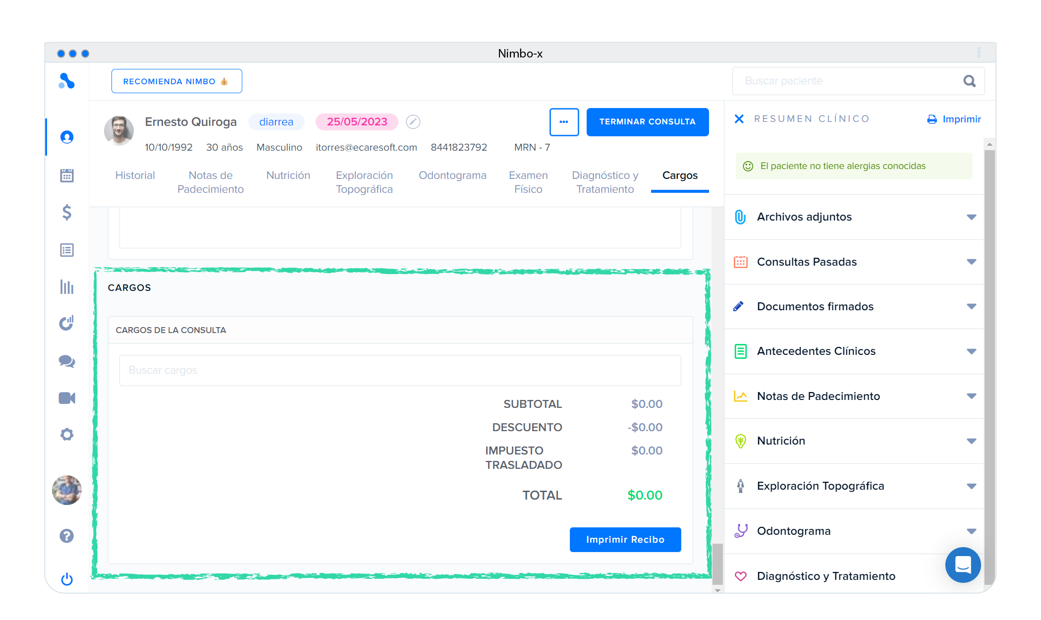
Task: Open the bar chart reports icon
Action: [67, 287]
